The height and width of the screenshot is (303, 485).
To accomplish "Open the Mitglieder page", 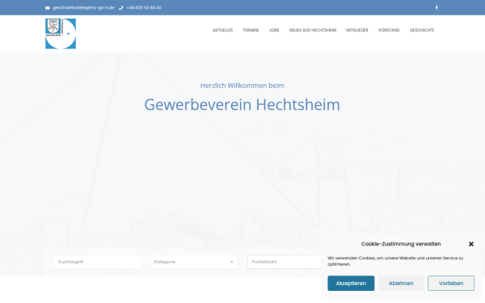I will 357,30.
